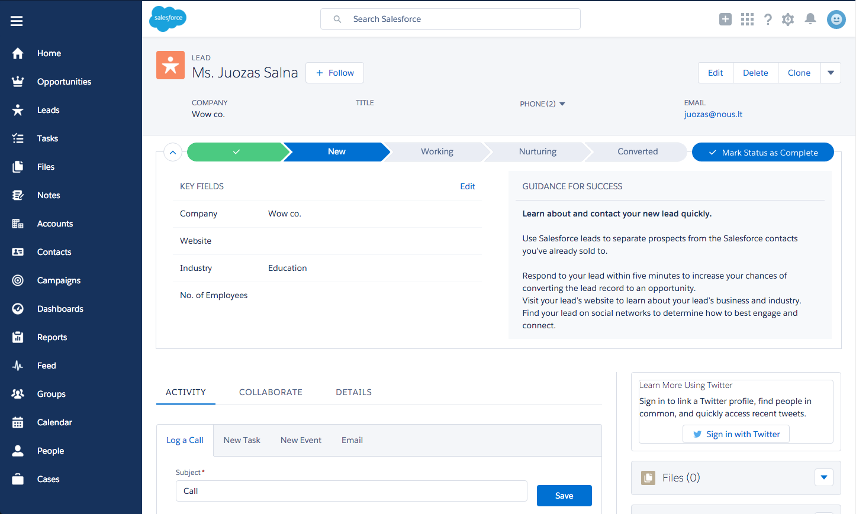Click the orange Lead record icon
This screenshot has width=856, height=514.
[x=170, y=65]
